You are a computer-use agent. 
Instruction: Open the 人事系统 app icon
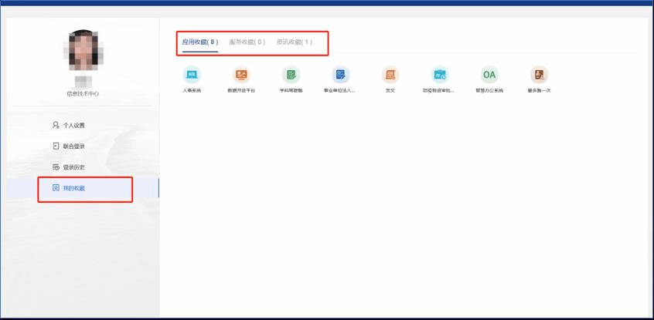191,75
